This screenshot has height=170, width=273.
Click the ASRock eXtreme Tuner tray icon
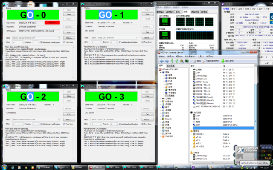242,167
